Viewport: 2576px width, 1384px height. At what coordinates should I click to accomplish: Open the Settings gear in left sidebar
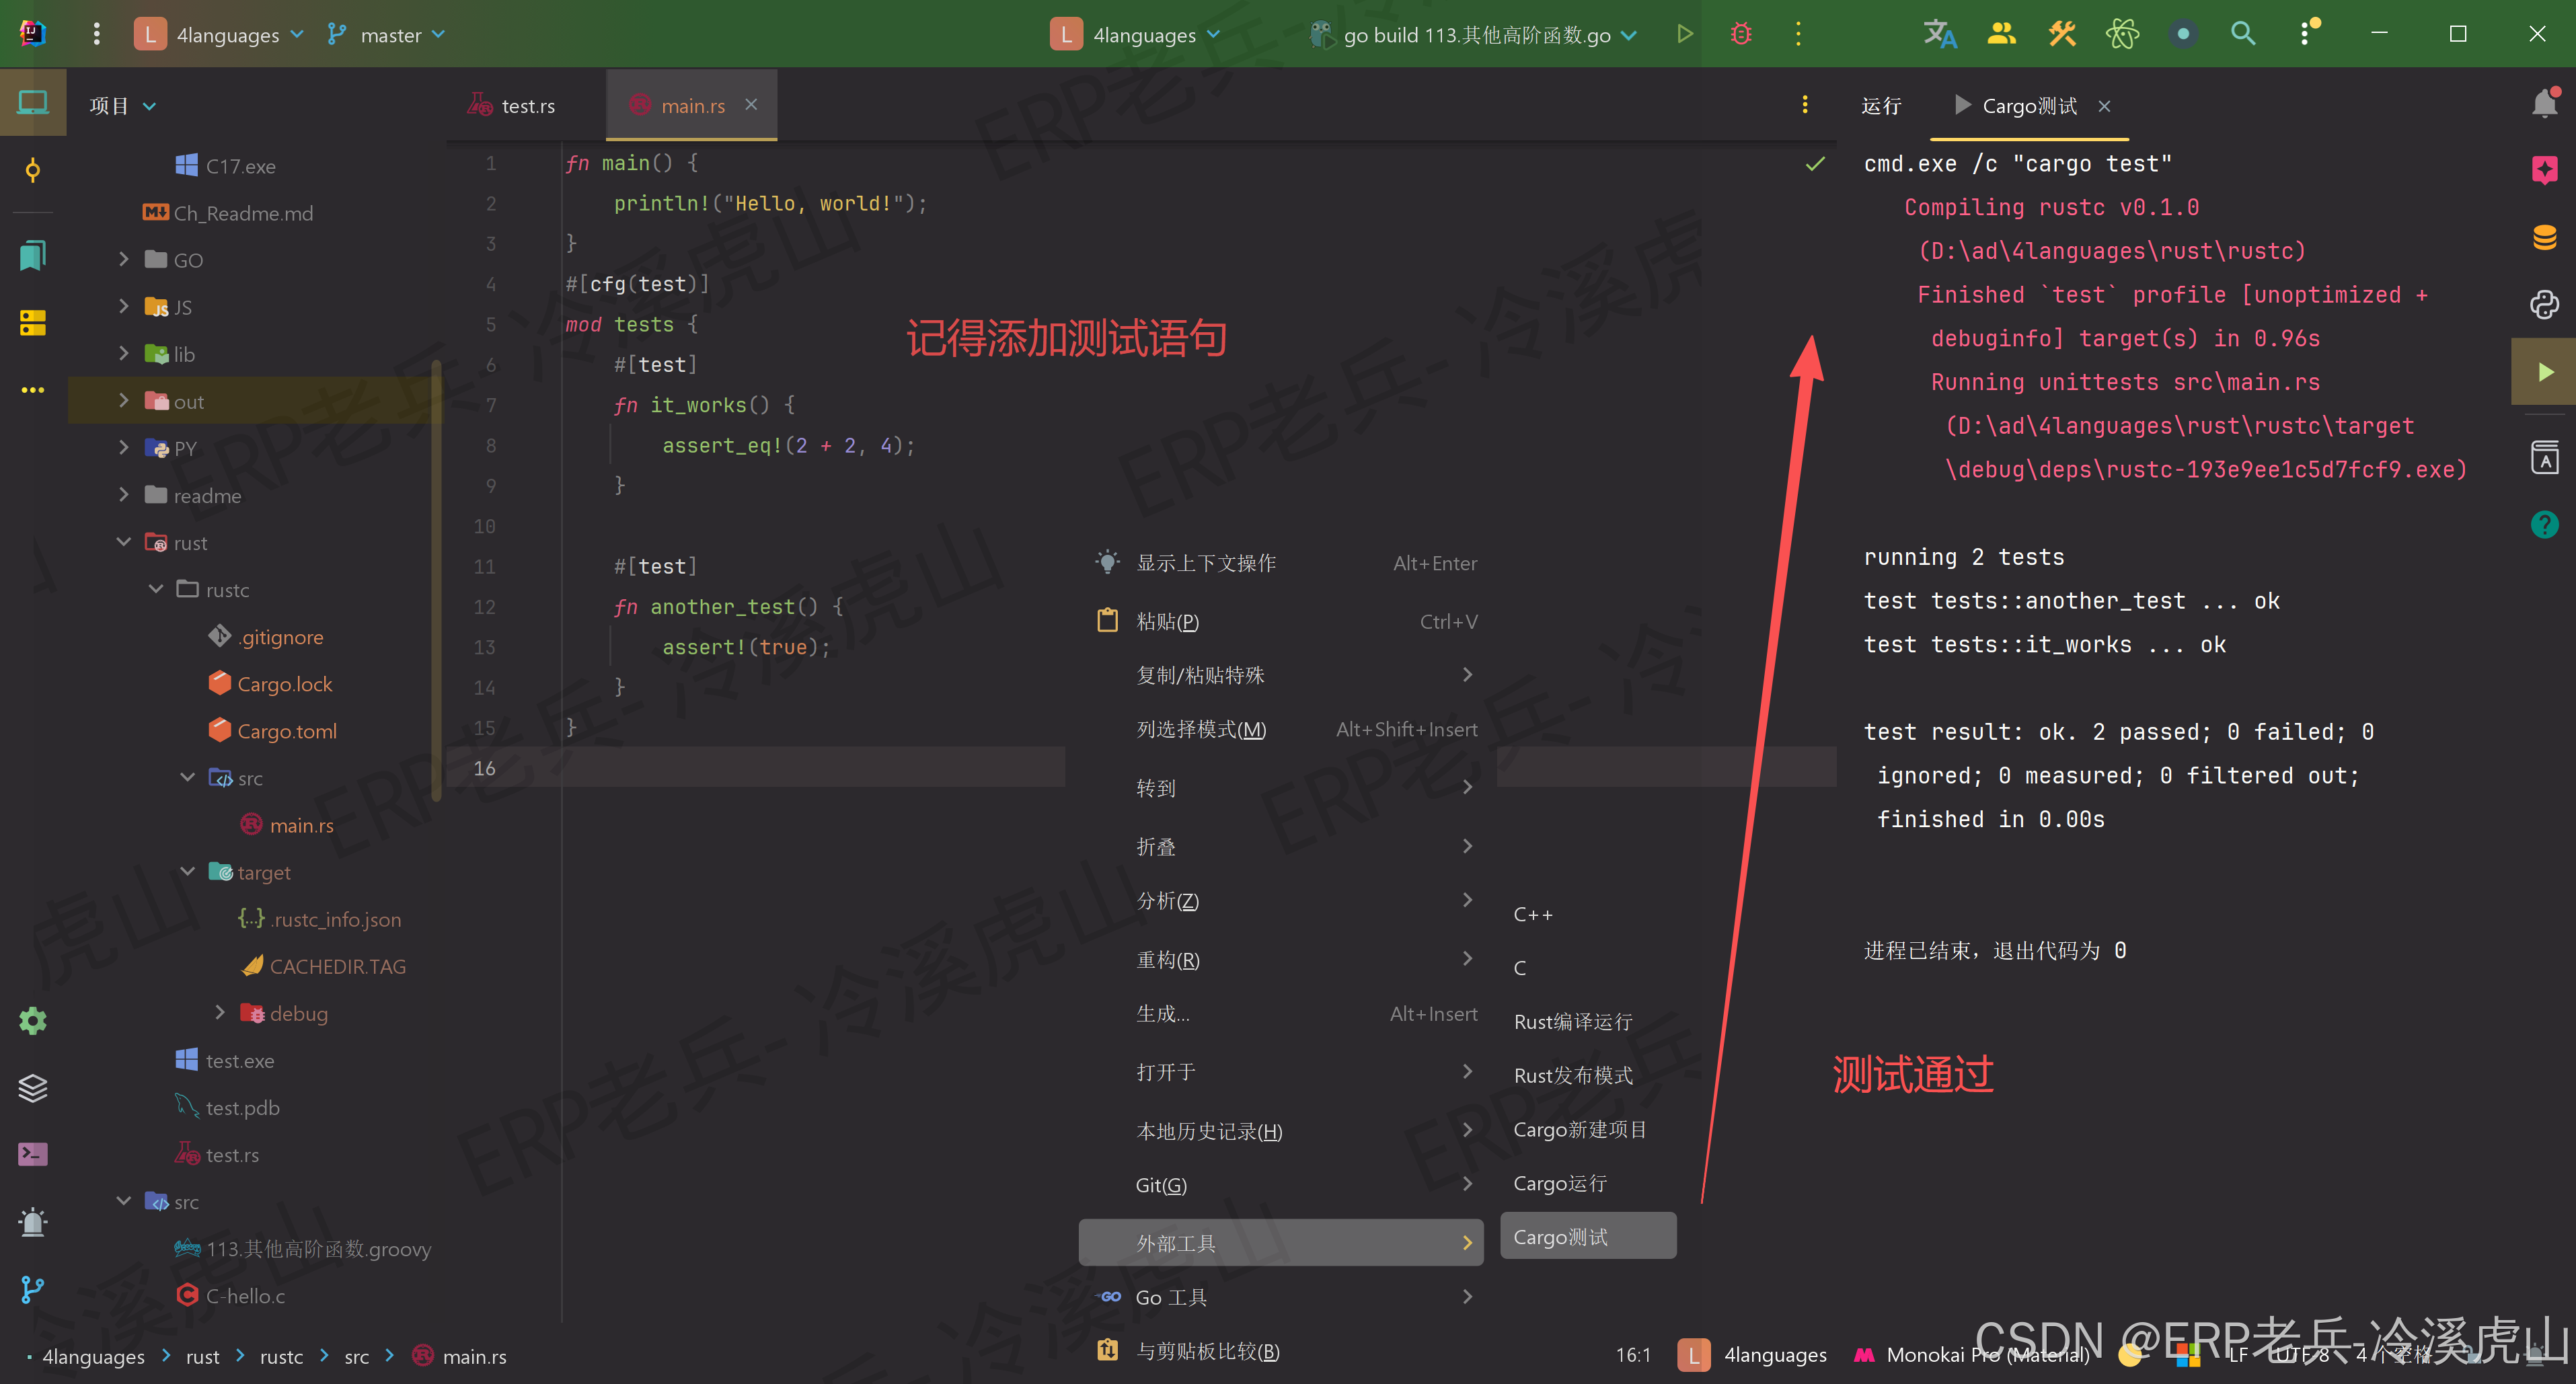(33, 1021)
